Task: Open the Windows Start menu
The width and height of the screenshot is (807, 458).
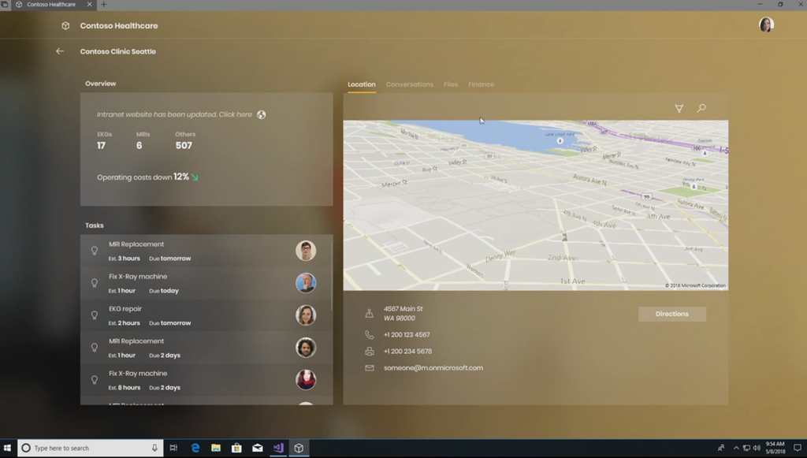Action: pos(7,448)
